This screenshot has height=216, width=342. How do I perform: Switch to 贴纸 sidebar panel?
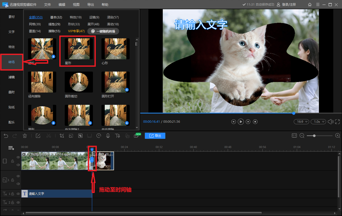(x=11, y=107)
